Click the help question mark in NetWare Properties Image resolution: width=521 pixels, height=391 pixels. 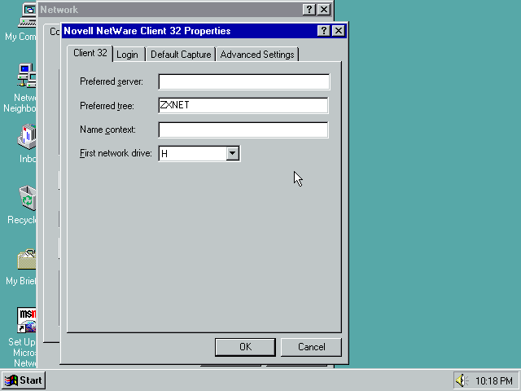coord(324,31)
